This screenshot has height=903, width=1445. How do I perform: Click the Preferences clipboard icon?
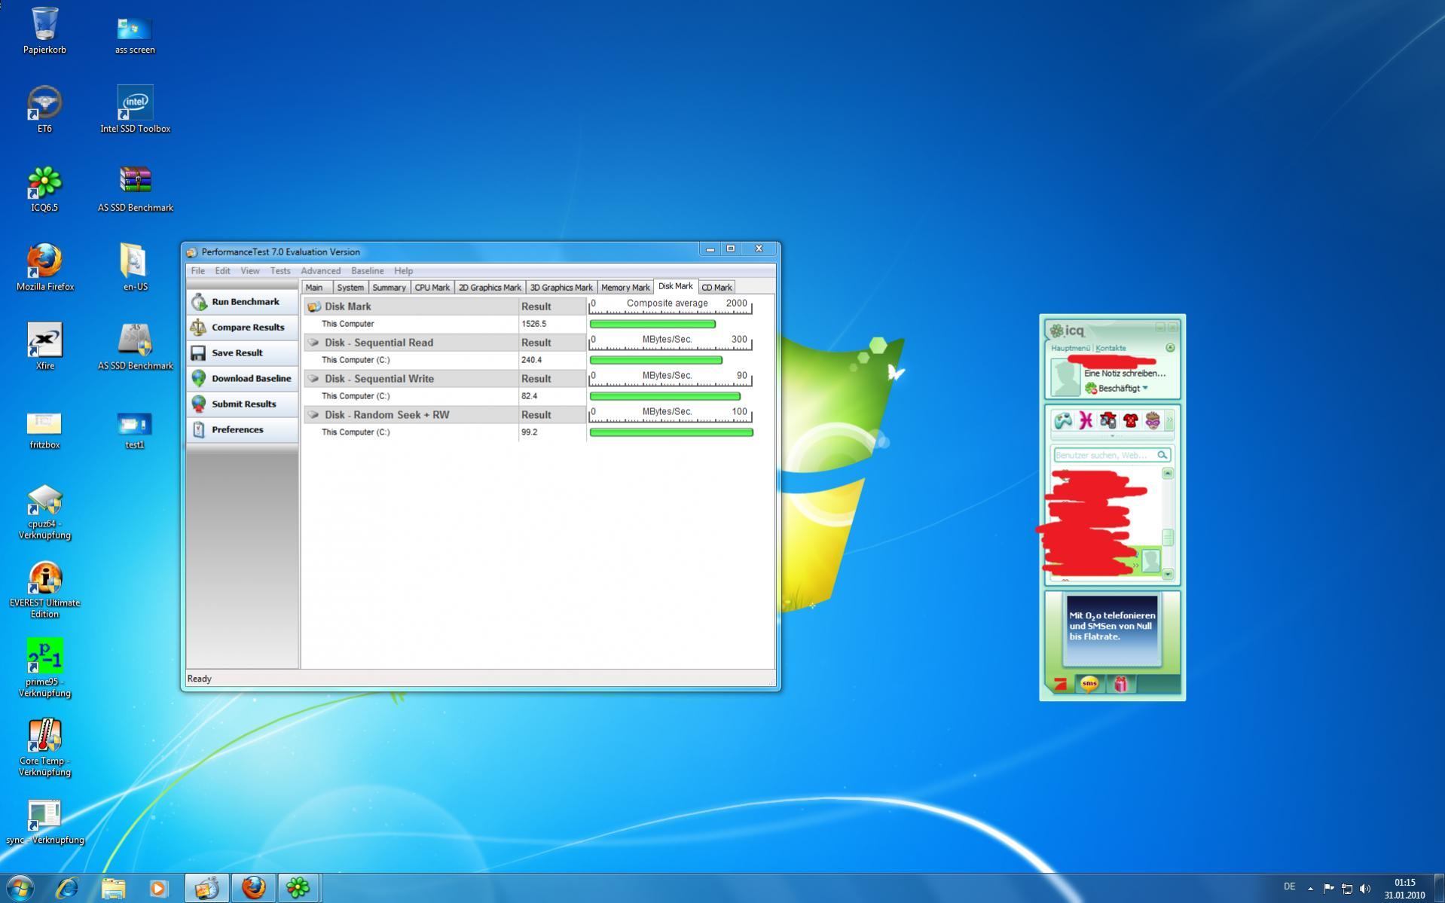[199, 430]
